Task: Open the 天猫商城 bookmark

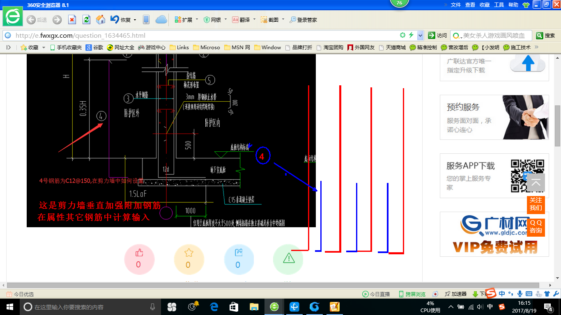Action: coord(392,48)
